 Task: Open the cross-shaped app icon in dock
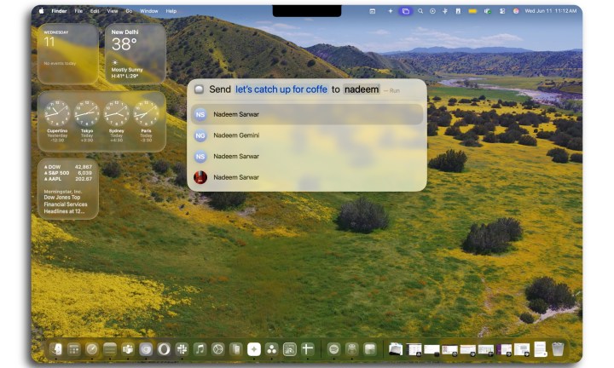(x=308, y=349)
